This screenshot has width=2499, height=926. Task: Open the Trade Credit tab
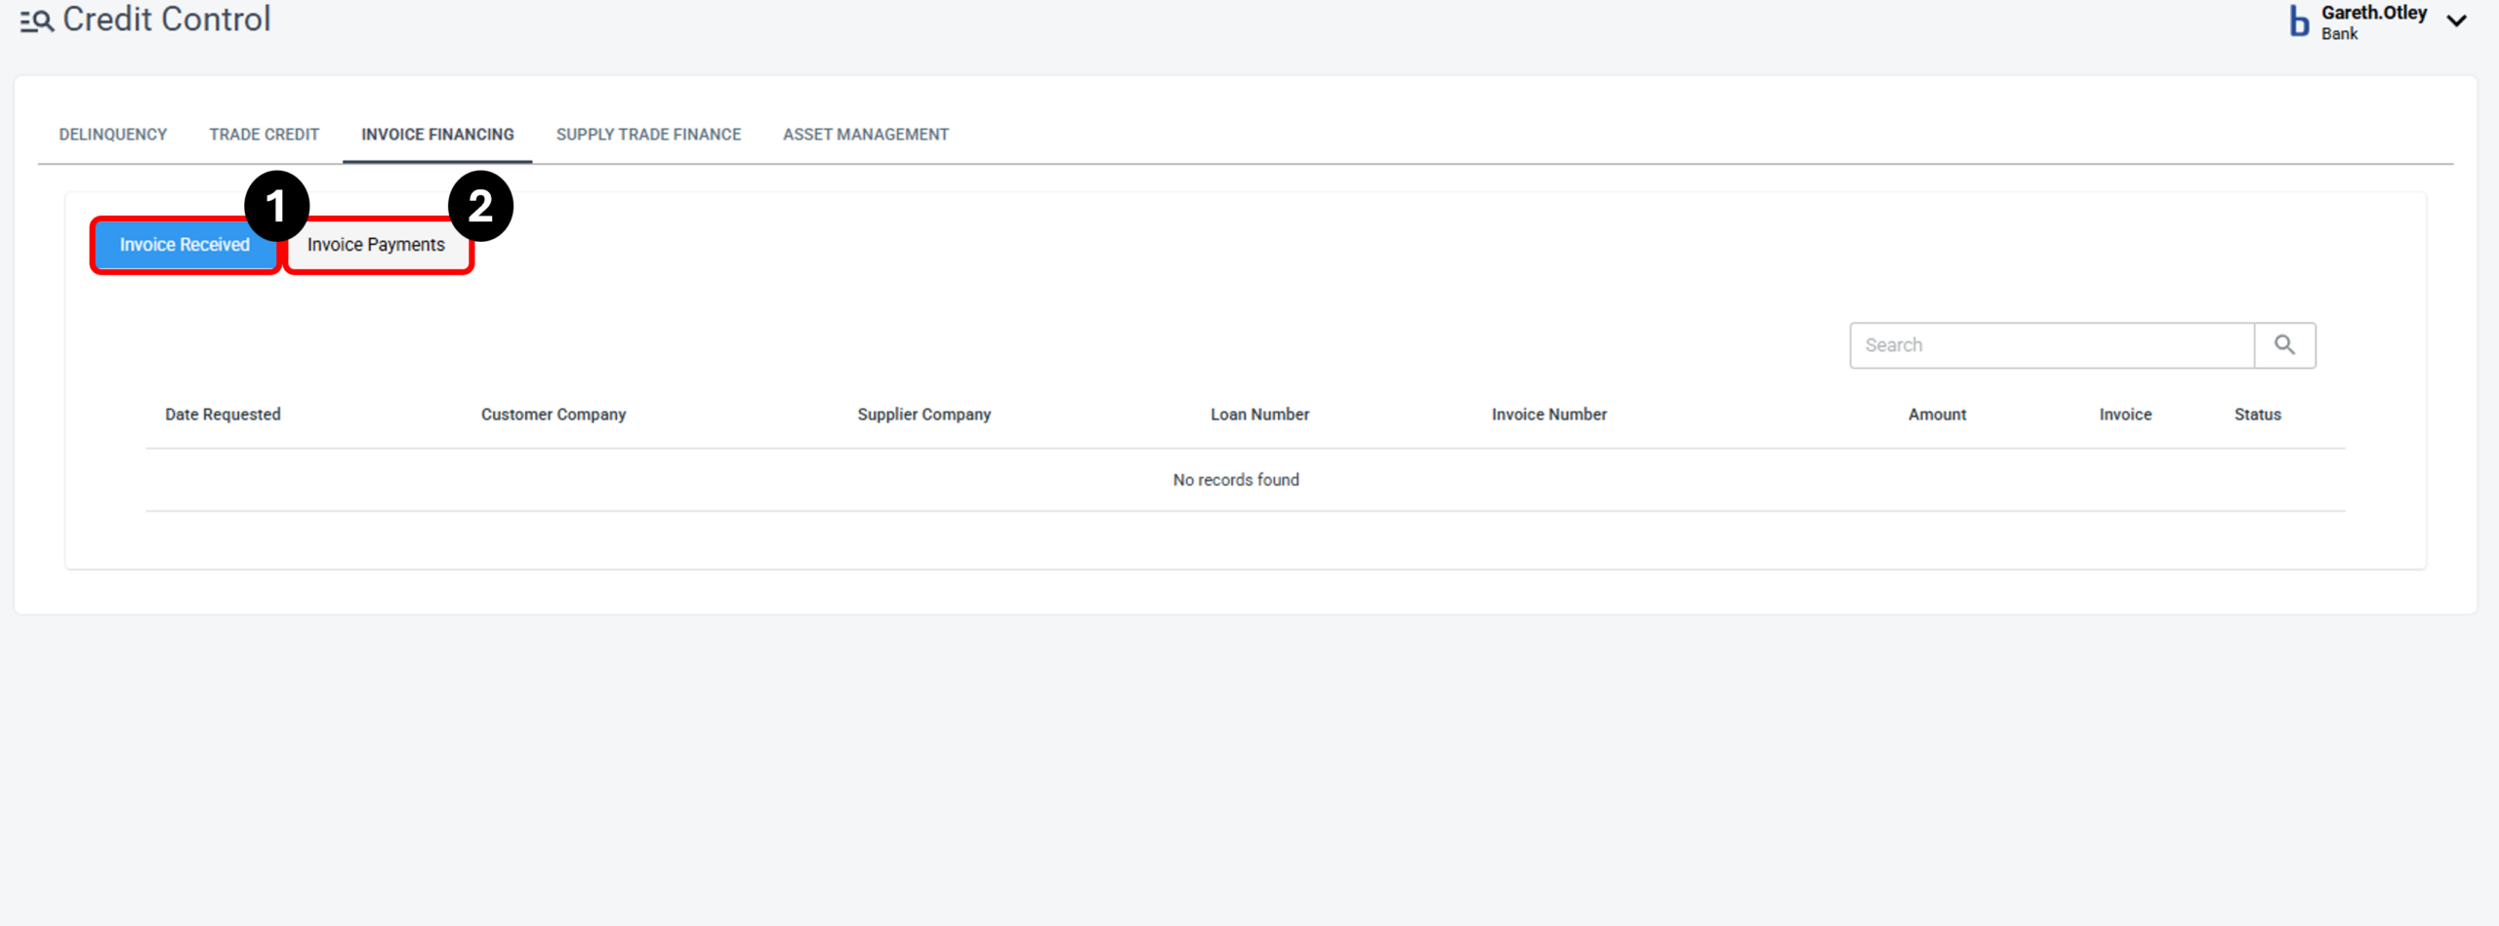[264, 134]
